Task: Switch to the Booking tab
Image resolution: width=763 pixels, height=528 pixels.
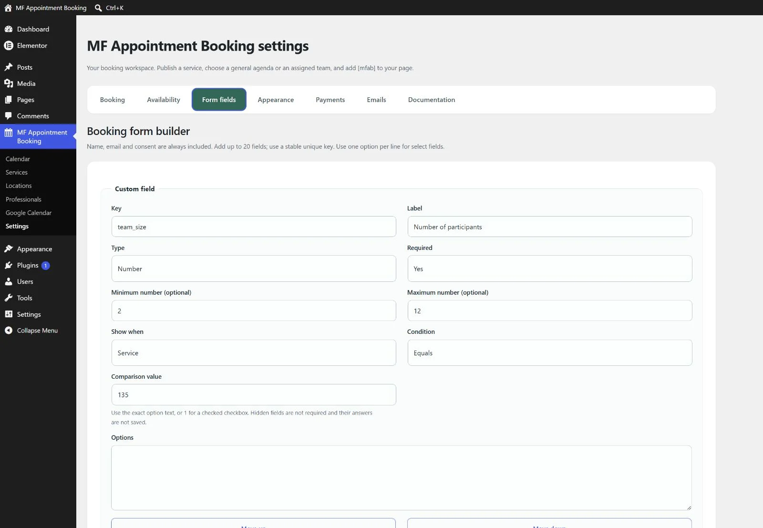Action: (x=113, y=100)
